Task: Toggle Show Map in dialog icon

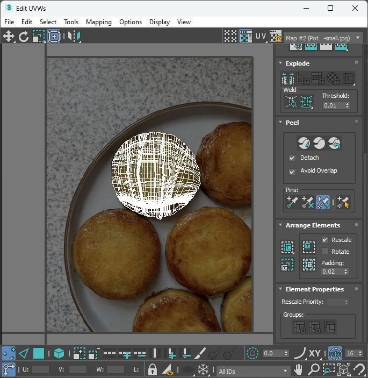Action: pos(246,37)
